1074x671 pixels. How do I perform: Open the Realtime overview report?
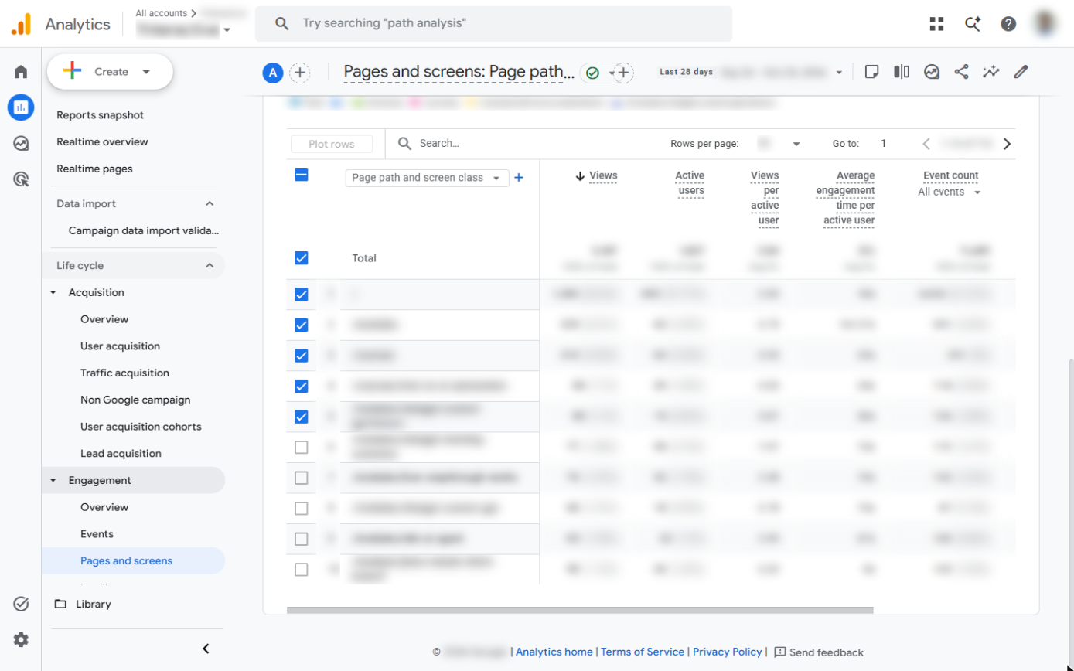[x=102, y=142]
